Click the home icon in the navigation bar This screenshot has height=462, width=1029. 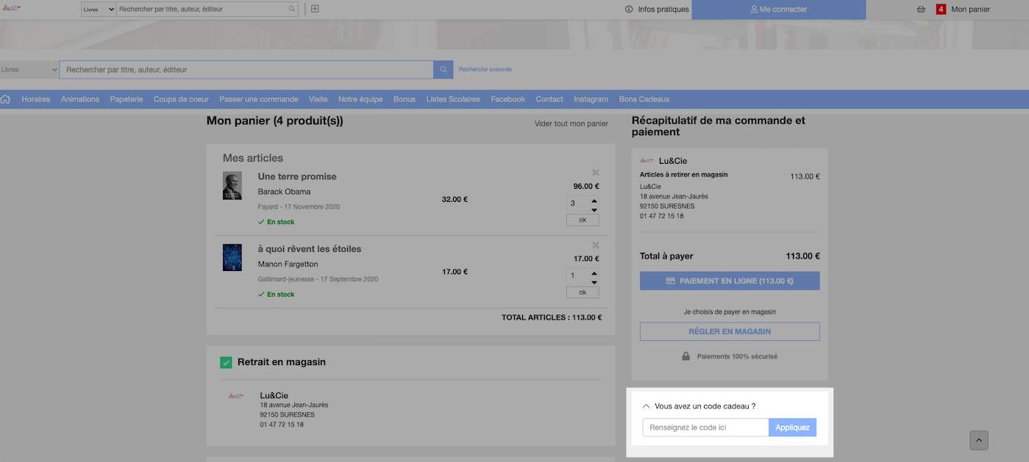(x=6, y=99)
